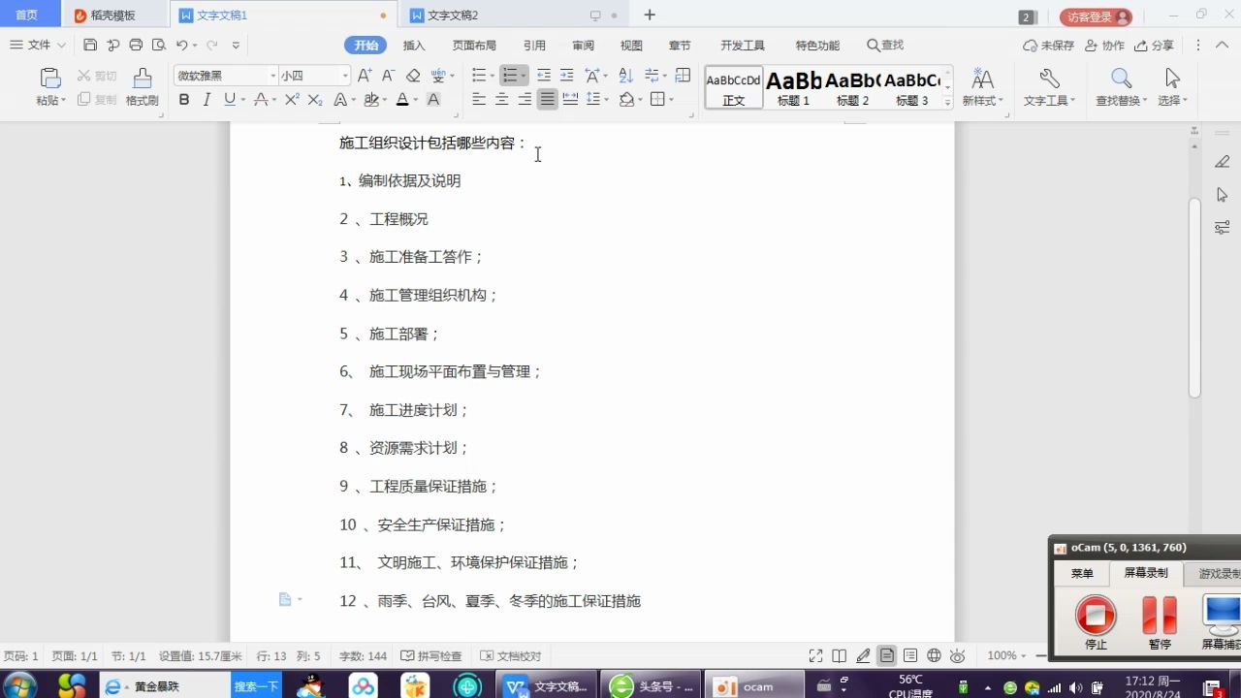Screen dimensions: 1241x698
Task: Click the Print icon on the quick toolbar
Action: click(134, 45)
